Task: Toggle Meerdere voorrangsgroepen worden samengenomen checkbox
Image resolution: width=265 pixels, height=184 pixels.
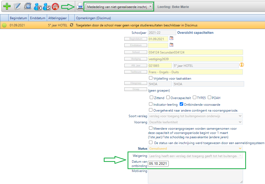Action: 151,128
